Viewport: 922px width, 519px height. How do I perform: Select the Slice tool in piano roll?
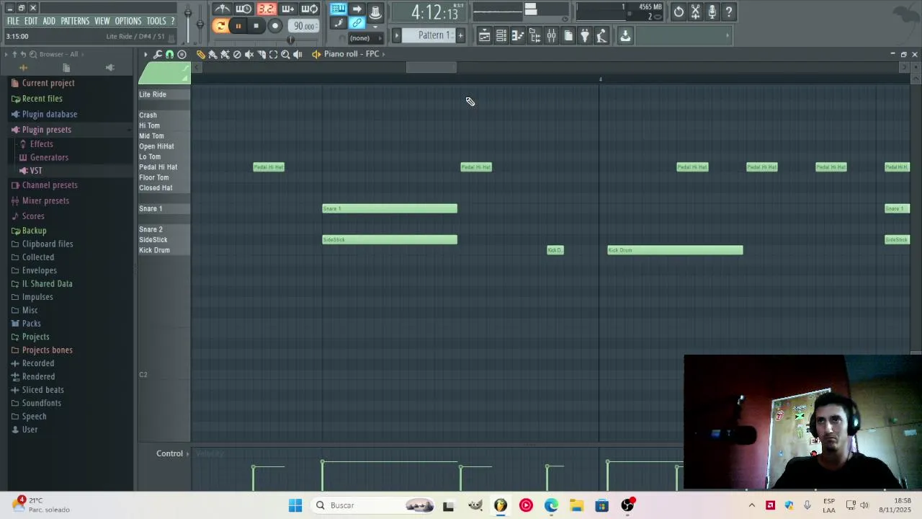coord(261,54)
